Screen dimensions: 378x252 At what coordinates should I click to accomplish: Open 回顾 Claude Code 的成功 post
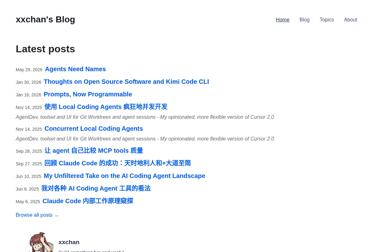(x=117, y=163)
